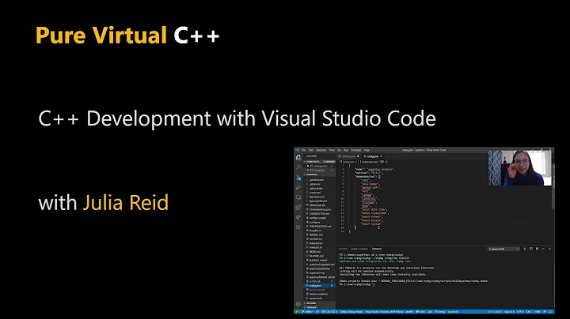Click the Build button in the status bar
This screenshot has width=570, height=319.
click(x=420, y=312)
